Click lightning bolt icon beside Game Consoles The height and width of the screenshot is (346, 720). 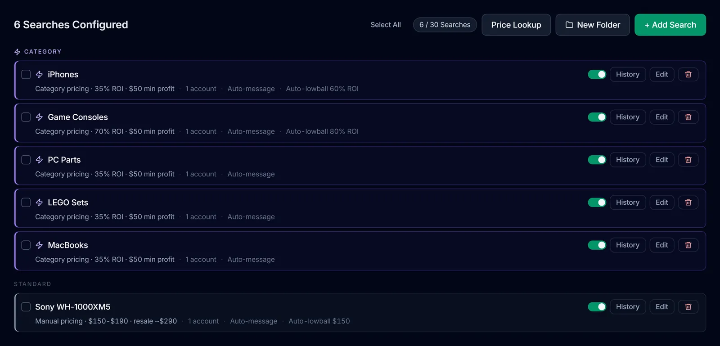(39, 117)
